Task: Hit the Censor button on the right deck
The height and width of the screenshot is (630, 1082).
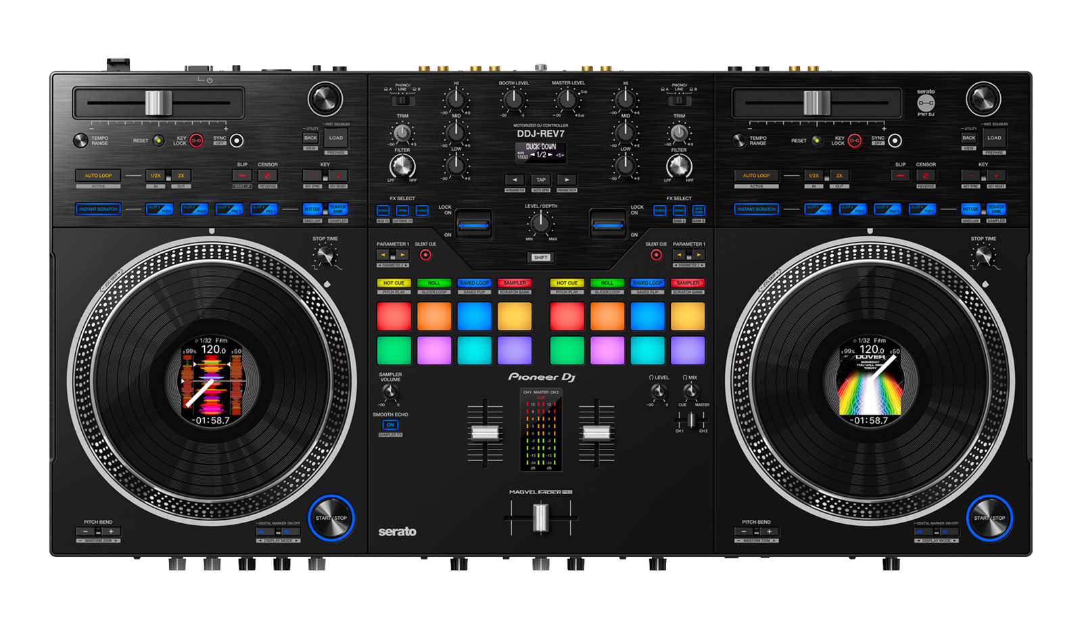Action: (x=926, y=176)
